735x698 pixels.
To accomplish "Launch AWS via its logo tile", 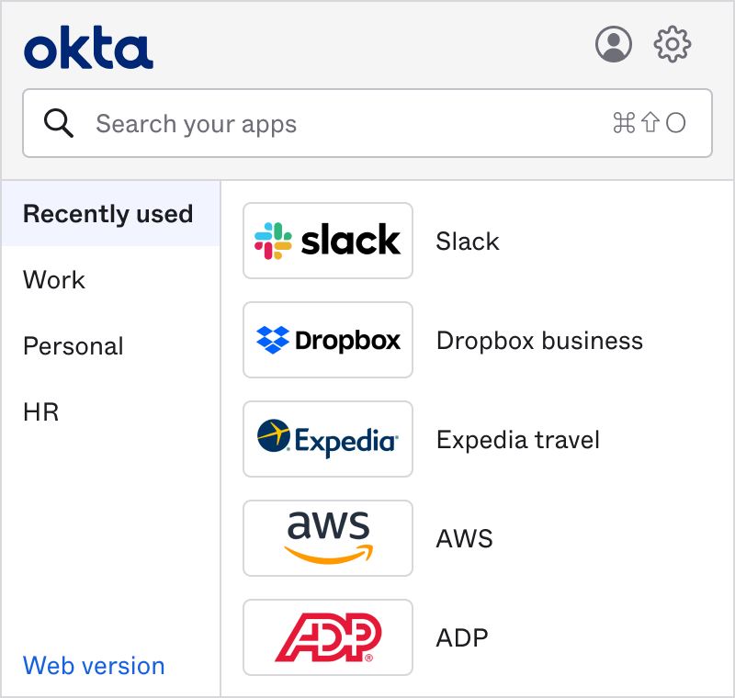I will tap(328, 538).
